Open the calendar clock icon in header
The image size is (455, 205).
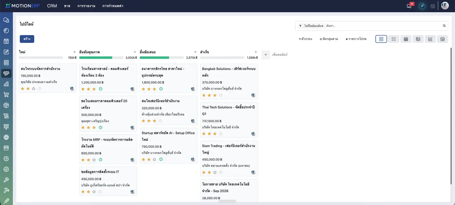[433, 6]
